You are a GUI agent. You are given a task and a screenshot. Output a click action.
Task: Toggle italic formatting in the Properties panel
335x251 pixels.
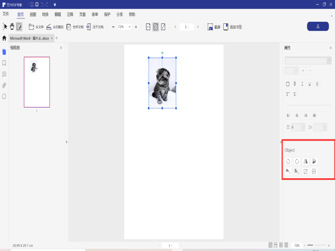pyautogui.click(x=302, y=84)
